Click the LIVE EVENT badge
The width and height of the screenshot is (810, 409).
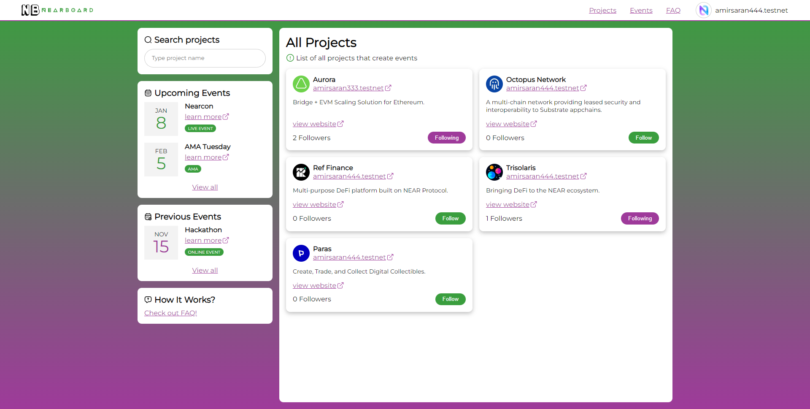[x=200, y=128]
